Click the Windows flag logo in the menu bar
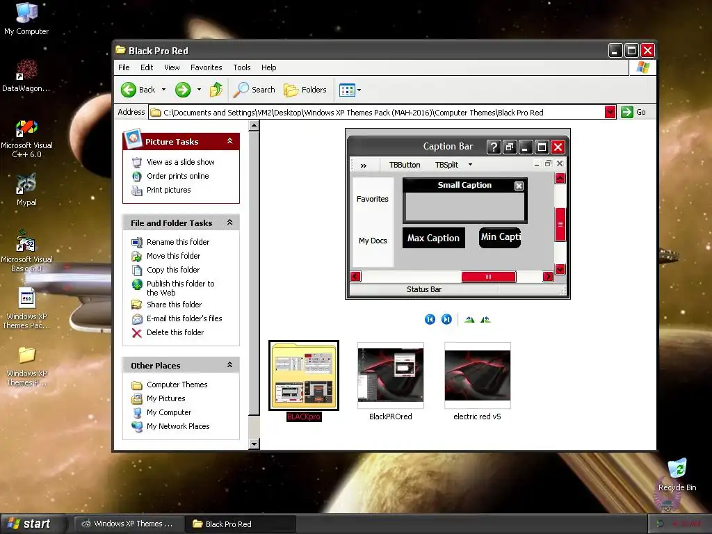712x534 pixels. click(642, 67)
